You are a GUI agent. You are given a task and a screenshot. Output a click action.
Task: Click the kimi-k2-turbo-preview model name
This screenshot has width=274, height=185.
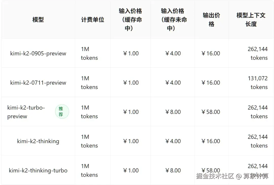[26, 112]
